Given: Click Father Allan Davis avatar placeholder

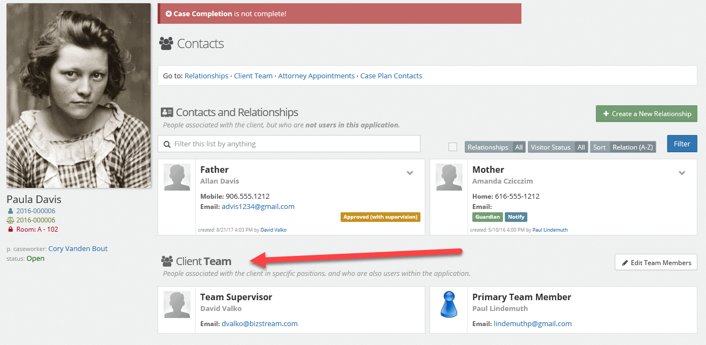Looking at the screenshot, I should point(177,177).
